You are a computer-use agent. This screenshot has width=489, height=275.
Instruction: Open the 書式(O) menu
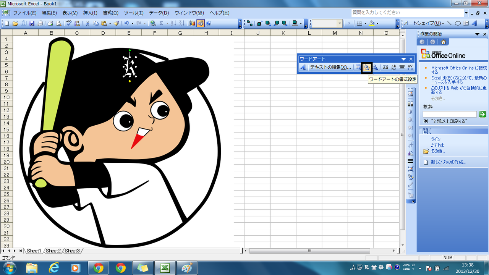(111, 13)
